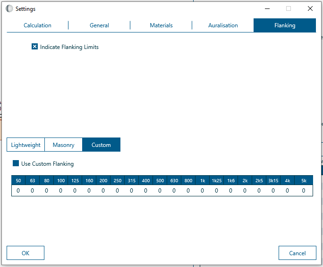Edit the value under 4k
Viewport: 323px width, 267px height.
click(x=288, y=191)
